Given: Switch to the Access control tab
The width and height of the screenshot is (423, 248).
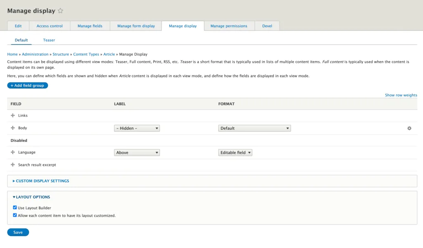Looking at the screenshot, I should point(50,26).
